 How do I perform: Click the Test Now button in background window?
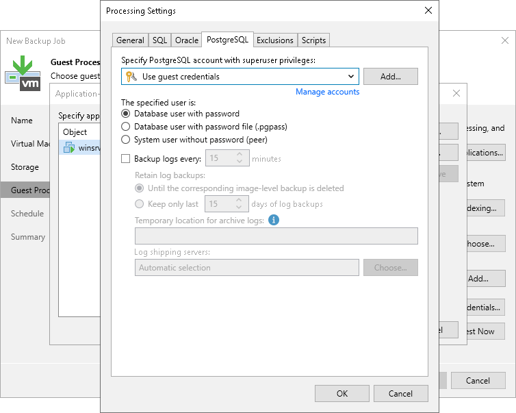click(486, 331)
